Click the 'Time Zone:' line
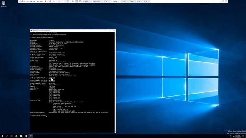 (x=53, y=76)
